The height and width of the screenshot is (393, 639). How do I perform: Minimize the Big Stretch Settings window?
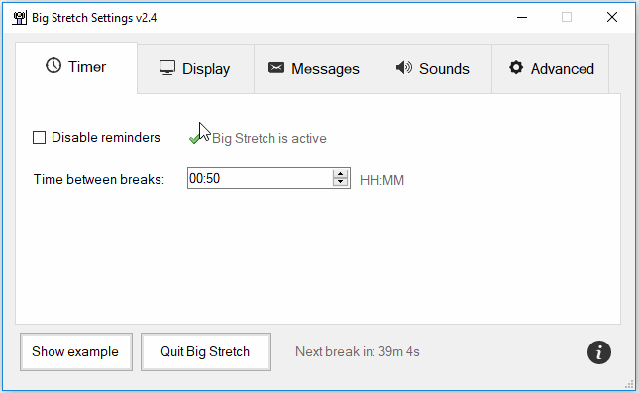522,17
